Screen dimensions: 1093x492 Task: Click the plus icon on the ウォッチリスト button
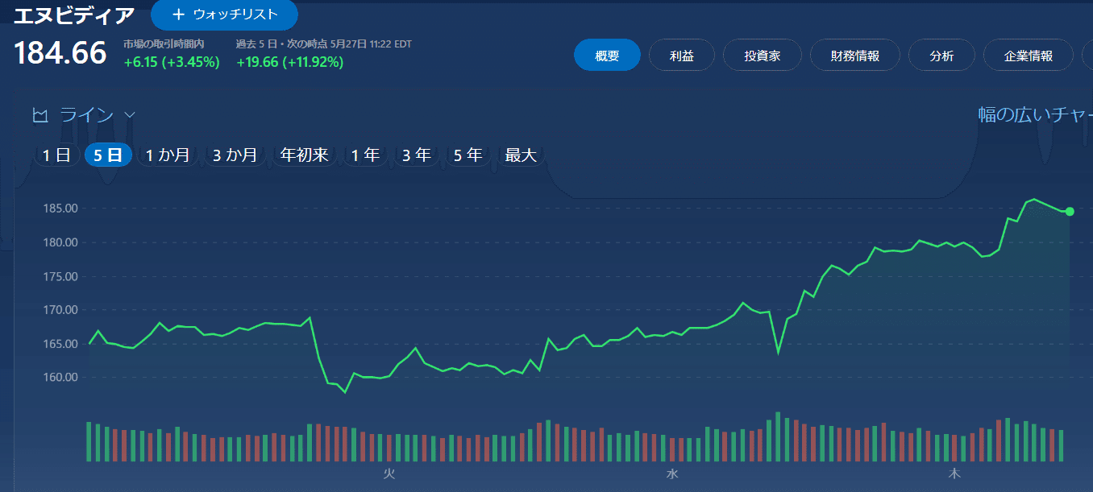coord(178,14)
